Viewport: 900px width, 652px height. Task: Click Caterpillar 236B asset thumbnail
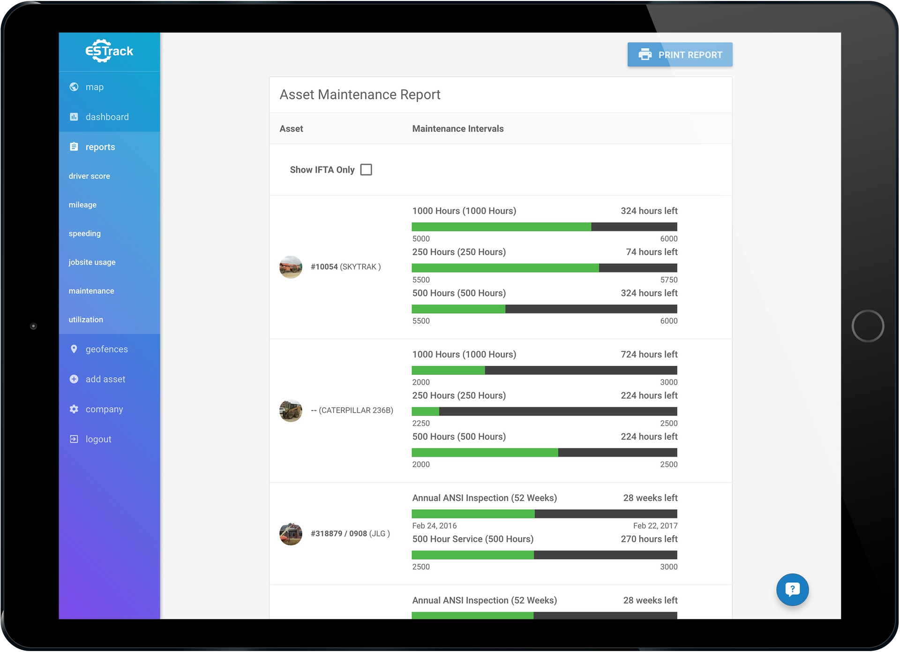pos(291,410)
